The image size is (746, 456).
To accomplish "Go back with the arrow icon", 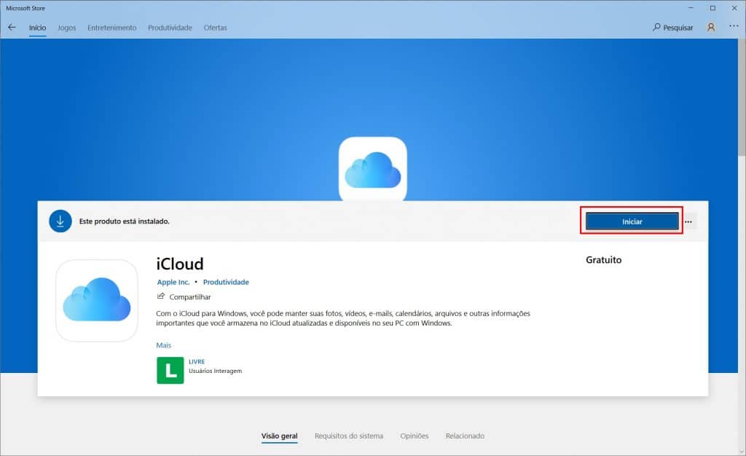I will coord(12,28).
